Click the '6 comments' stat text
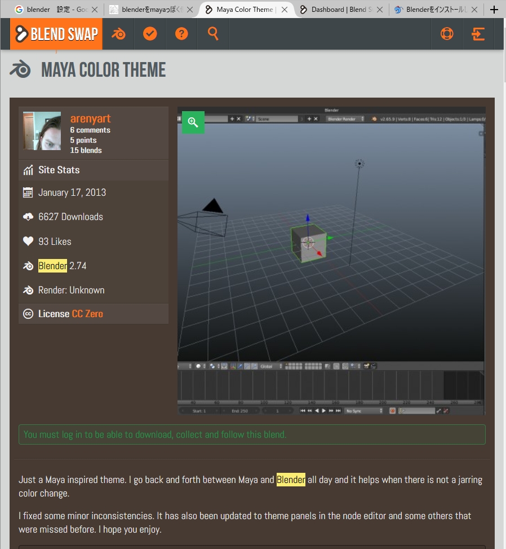Screen dimensions: 506x549 tap(90, 130)
